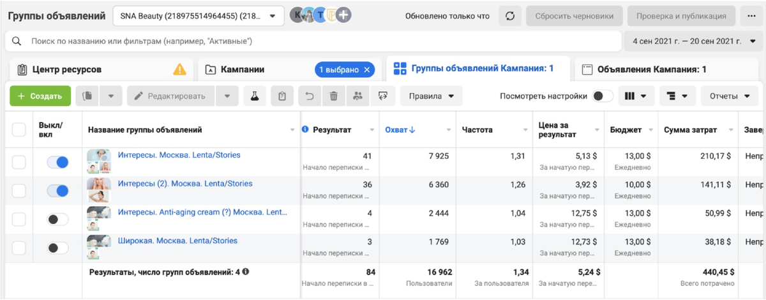
Task: Open the three-dots more options menu
Action: (751, 16)
